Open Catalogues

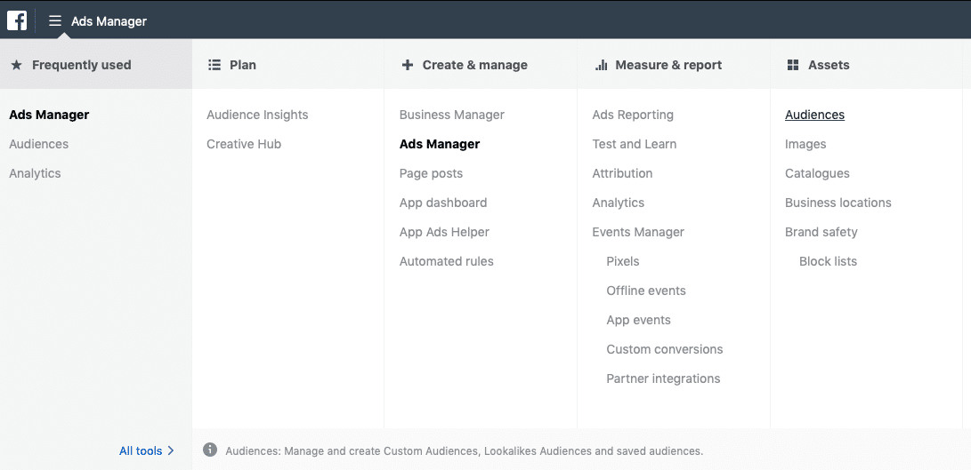pyautogui.click(x=817, y=173)
